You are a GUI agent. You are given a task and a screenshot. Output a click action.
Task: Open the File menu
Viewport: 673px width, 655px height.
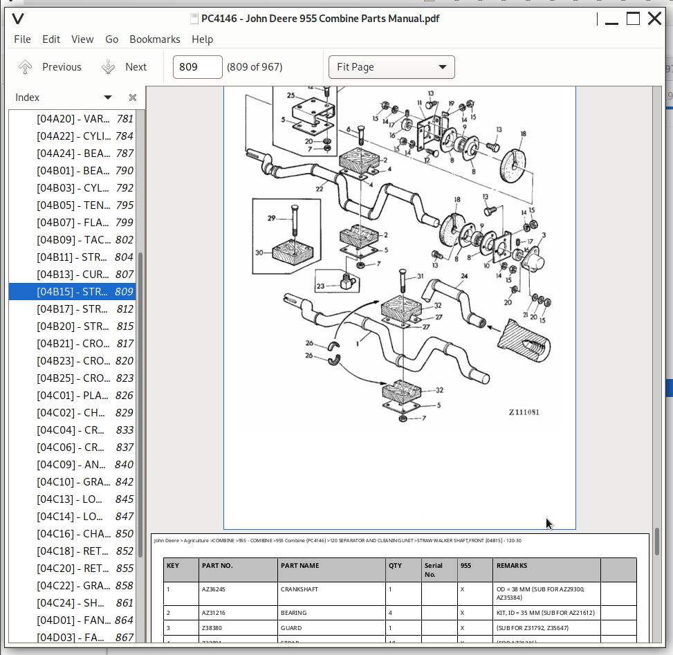point(22,39)
